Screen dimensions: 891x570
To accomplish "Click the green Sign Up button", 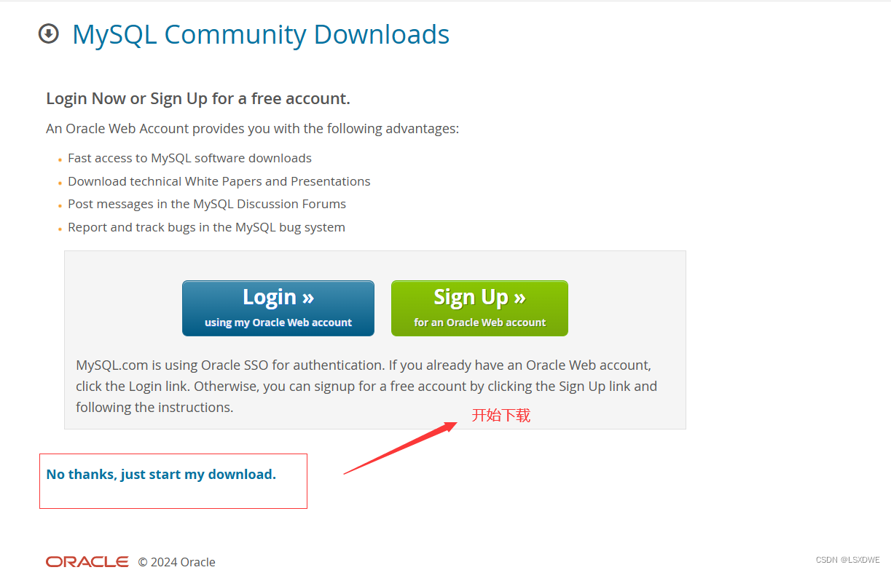I will coord(479,308).
